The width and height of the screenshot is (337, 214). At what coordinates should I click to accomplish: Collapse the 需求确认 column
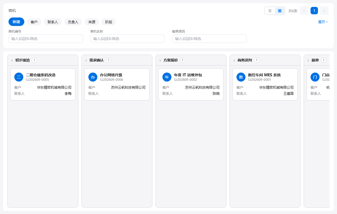point(86,60)
